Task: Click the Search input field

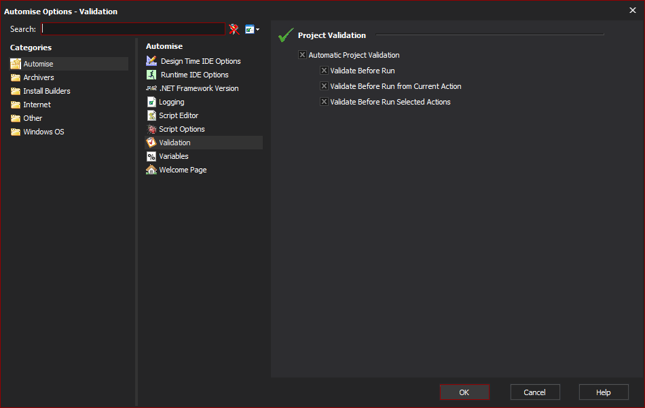Action: 133,29
